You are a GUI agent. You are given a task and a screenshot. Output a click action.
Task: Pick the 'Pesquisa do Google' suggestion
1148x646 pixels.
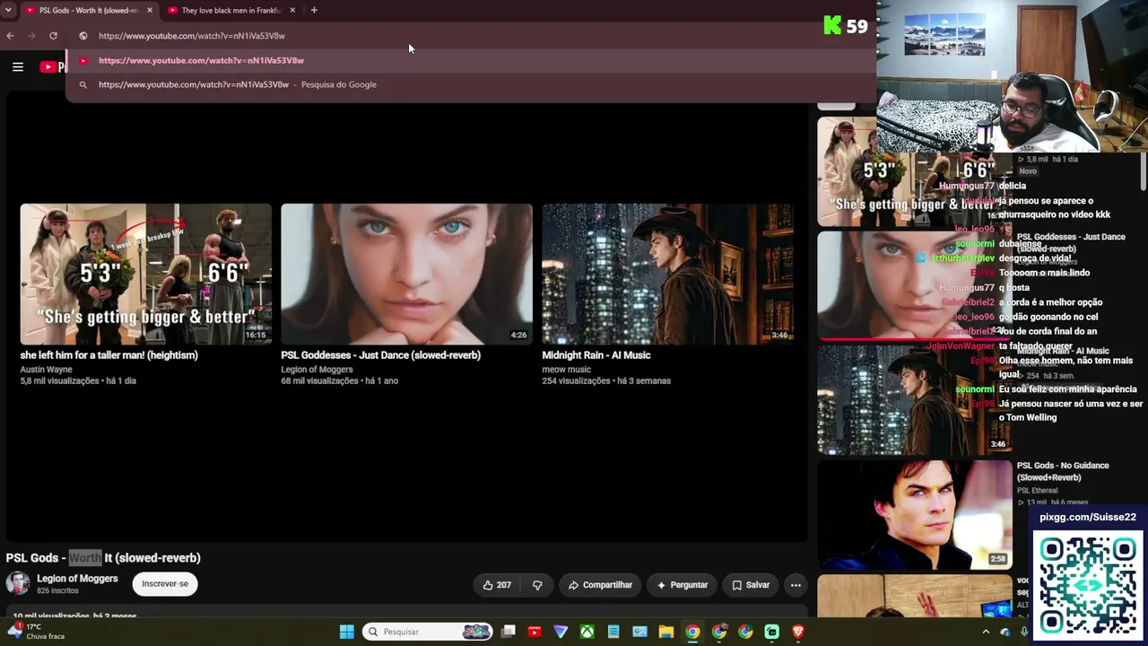(x=471, y=84)
